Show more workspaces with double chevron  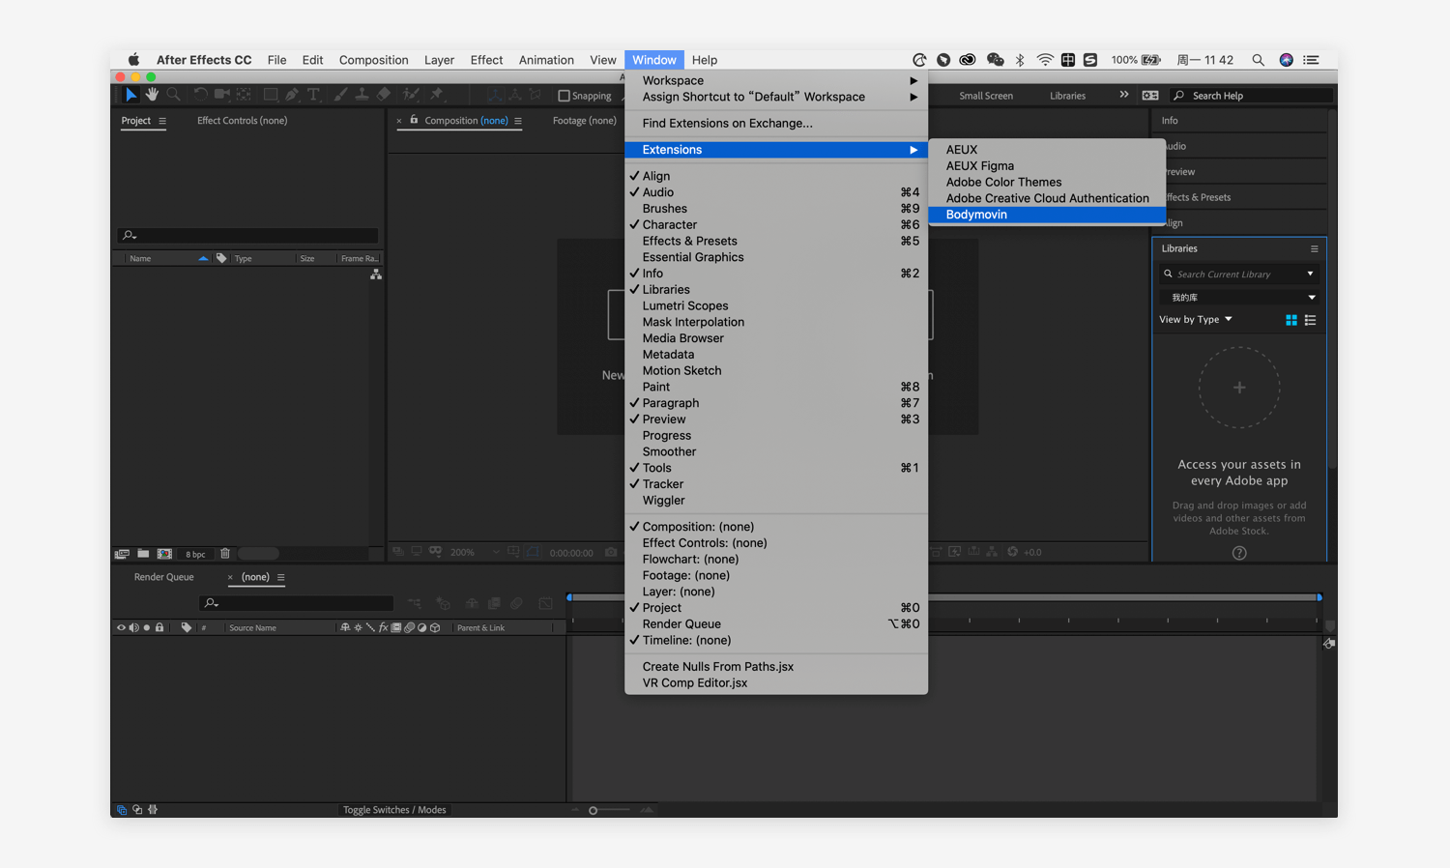[1123, 95]
